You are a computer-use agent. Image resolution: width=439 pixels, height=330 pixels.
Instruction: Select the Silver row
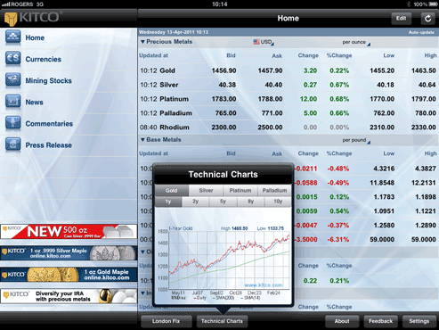[289, 85]
